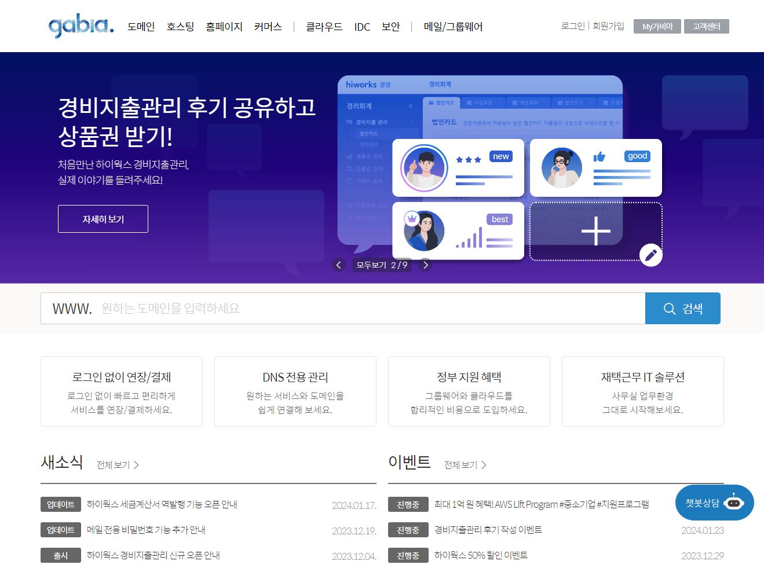
Task: Click the pencil edit icon on banner
Action: [650, 255]
